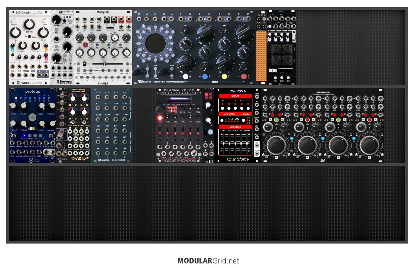Open the MODULARGrid.net link
417x267 pixels.
(208, 261)
